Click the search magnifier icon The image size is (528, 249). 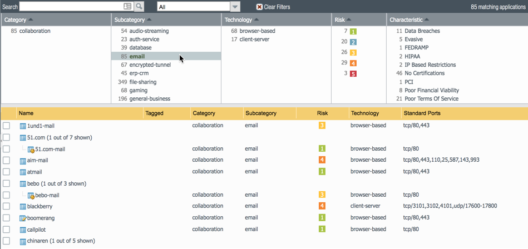pyautogui.click(x=139, y=7)
